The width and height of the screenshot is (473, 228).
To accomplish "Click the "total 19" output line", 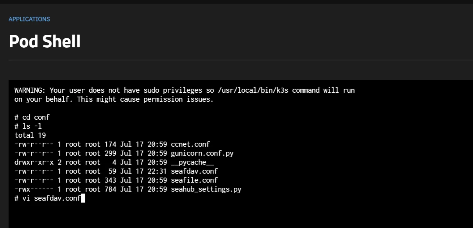I will click(30, 135).
